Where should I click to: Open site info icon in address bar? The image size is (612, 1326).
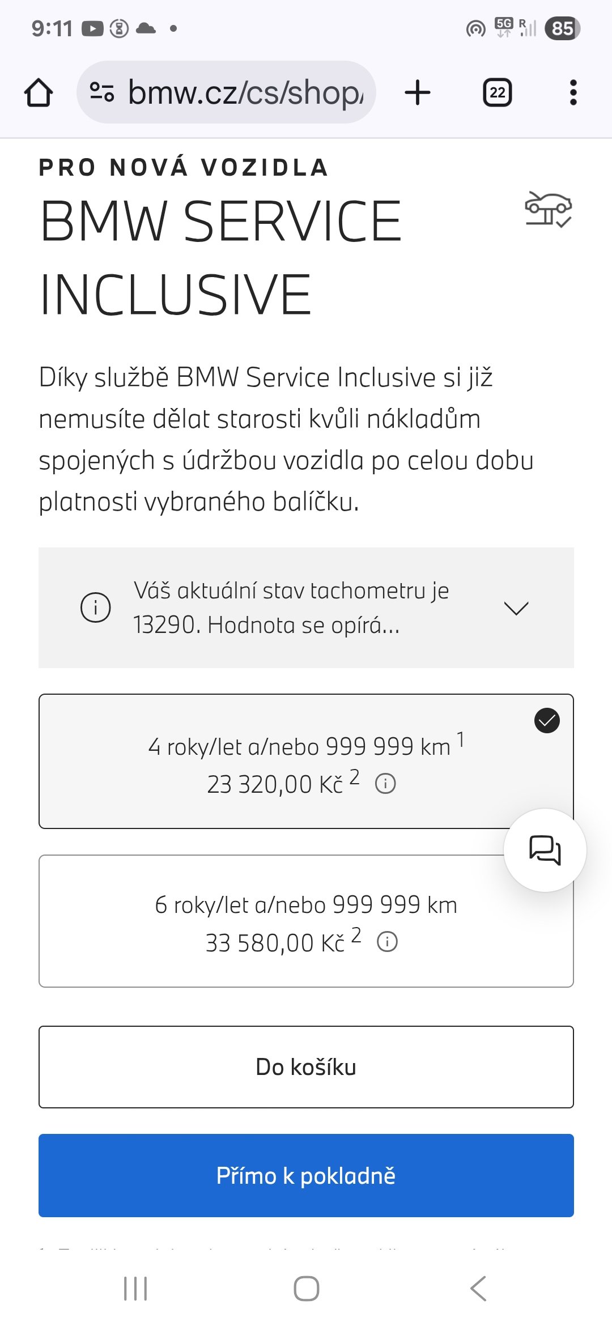(x=102, y=92)
